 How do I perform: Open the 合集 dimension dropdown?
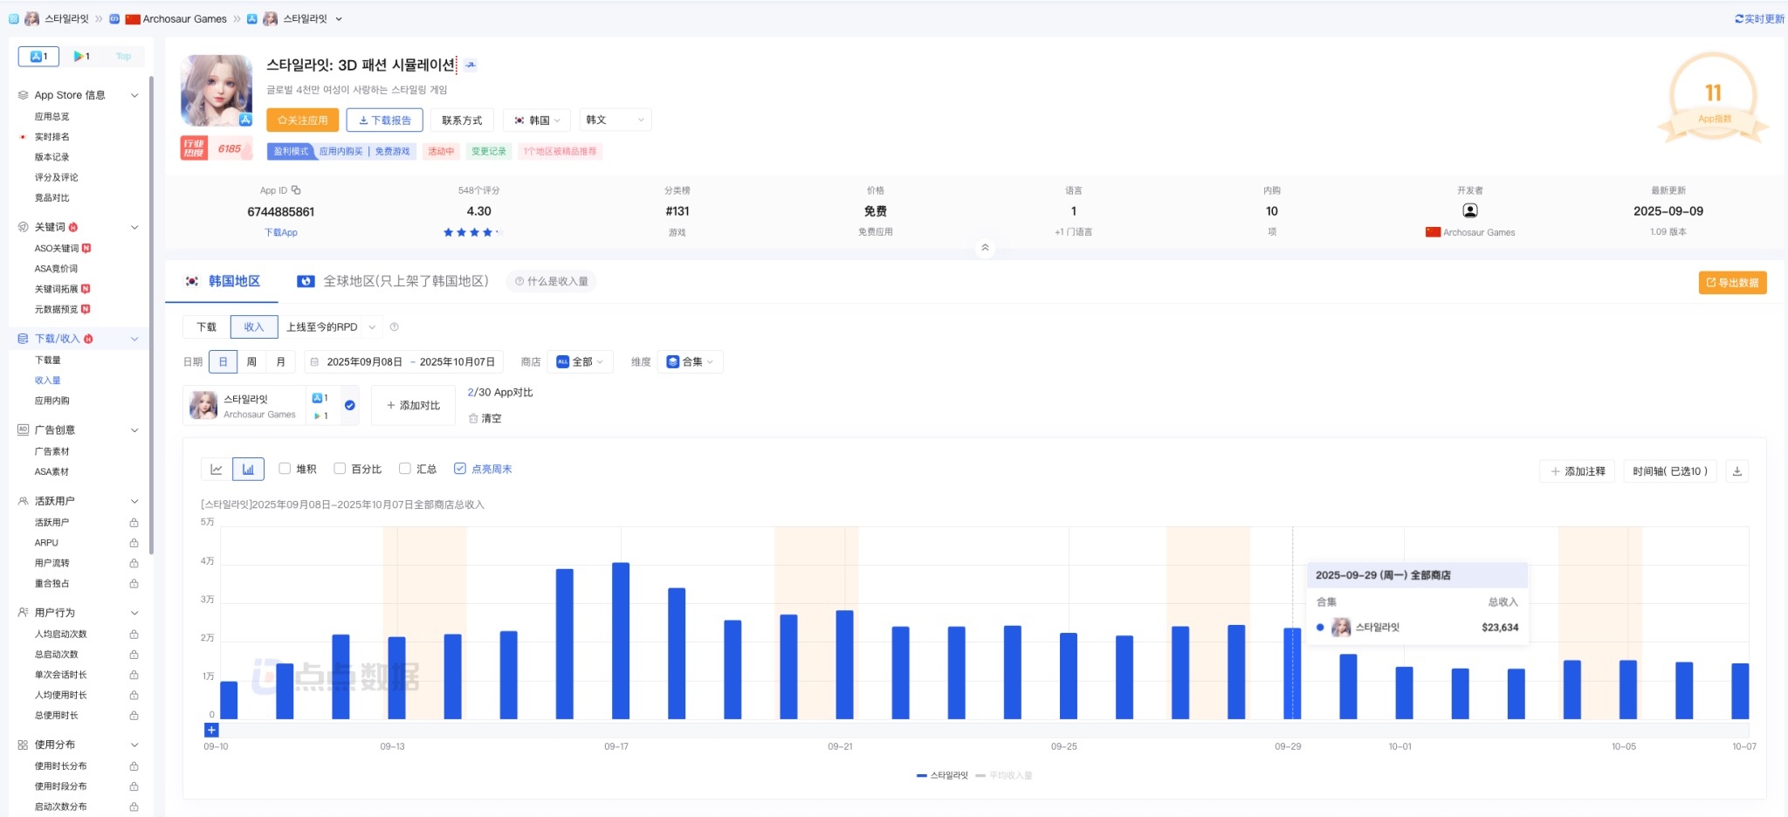coord(690,362)
